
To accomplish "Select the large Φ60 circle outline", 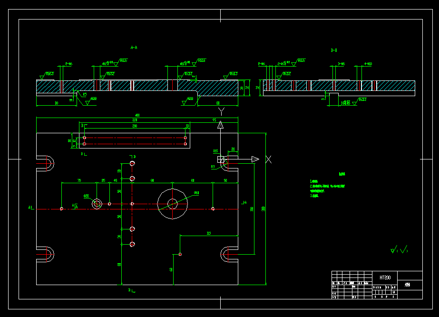I will (173, 204).
